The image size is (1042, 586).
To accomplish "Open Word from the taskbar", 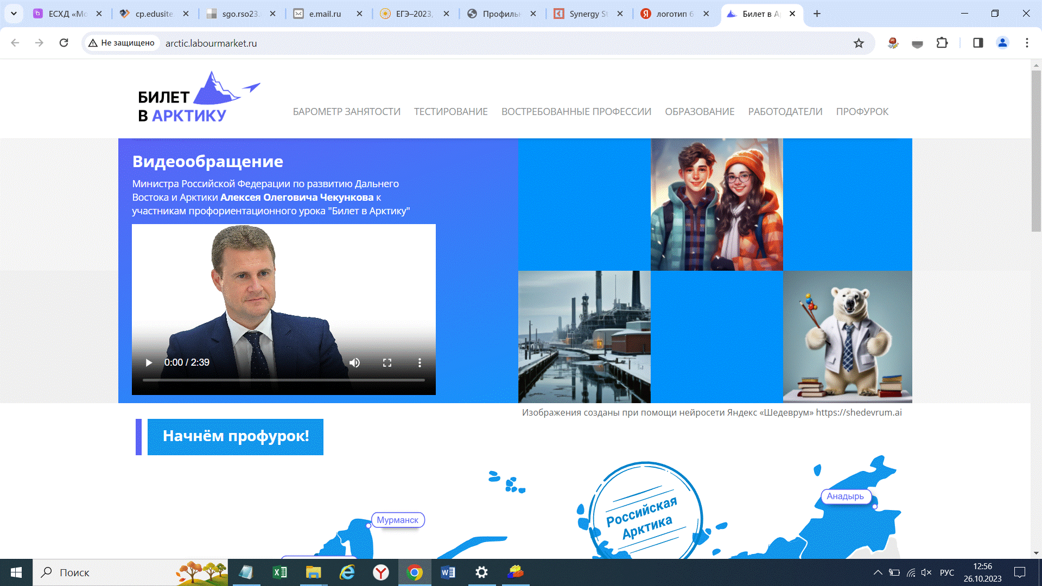I will tap(448, 572).
